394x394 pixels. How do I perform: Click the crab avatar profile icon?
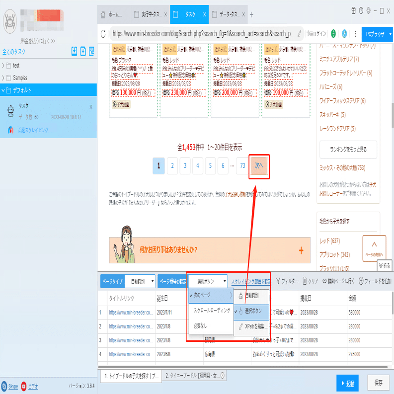pyautogui.click(x=10, y=21)
